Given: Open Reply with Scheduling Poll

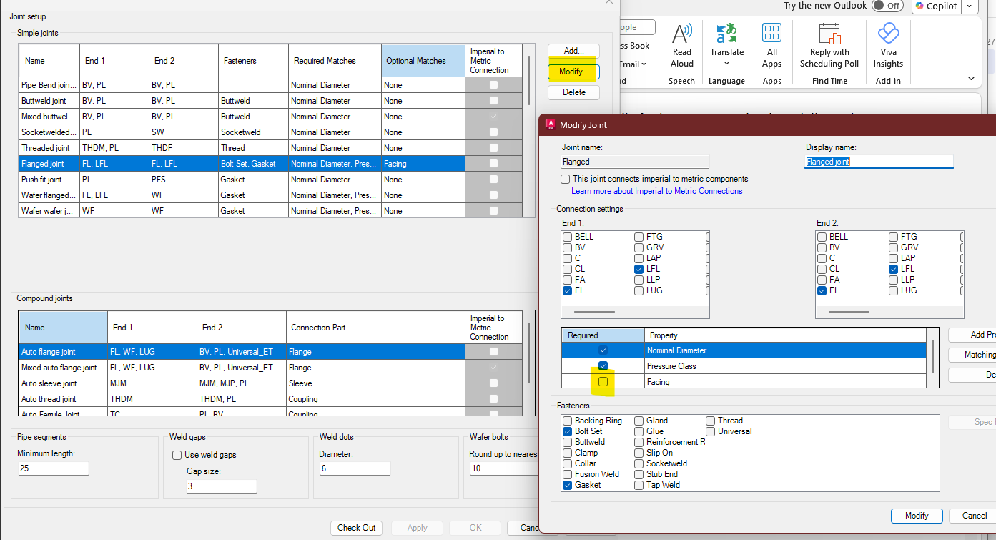Looking at the screenshot, I should coord(829,34).
